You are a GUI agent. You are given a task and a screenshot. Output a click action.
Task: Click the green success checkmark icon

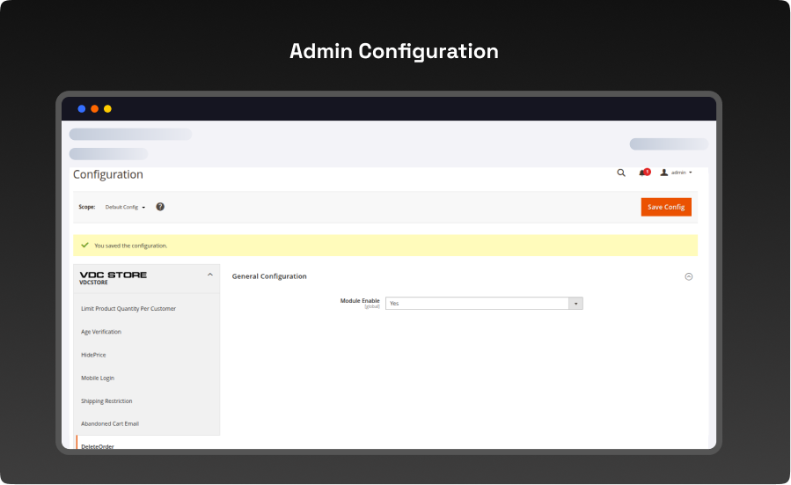coord(84,246)
